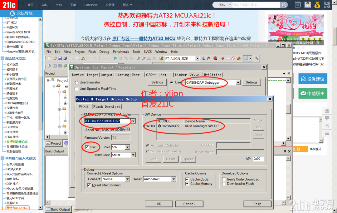Switch to the Utilities tab
This screenshot has height=213, width=337.
pos(212,75)
